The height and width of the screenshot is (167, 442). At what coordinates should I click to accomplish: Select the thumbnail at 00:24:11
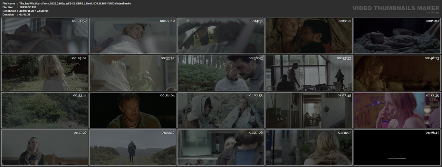pos(397,36)
